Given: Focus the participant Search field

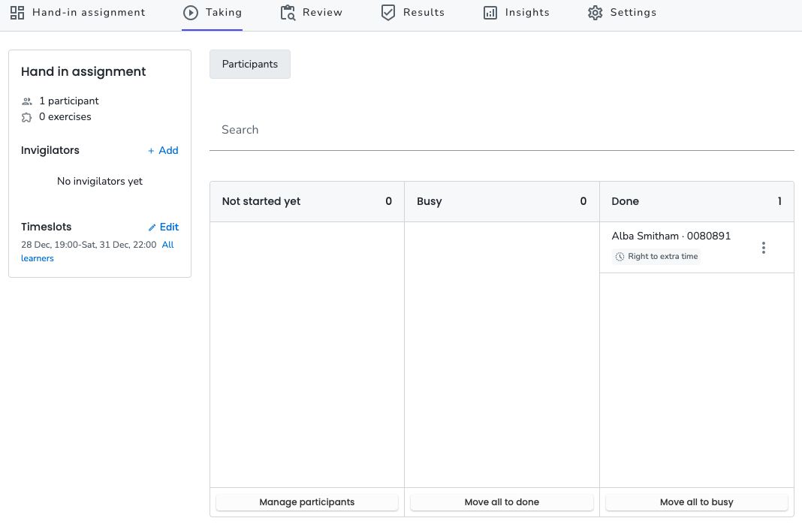Looking at the screenshot, I should [502, 130].
